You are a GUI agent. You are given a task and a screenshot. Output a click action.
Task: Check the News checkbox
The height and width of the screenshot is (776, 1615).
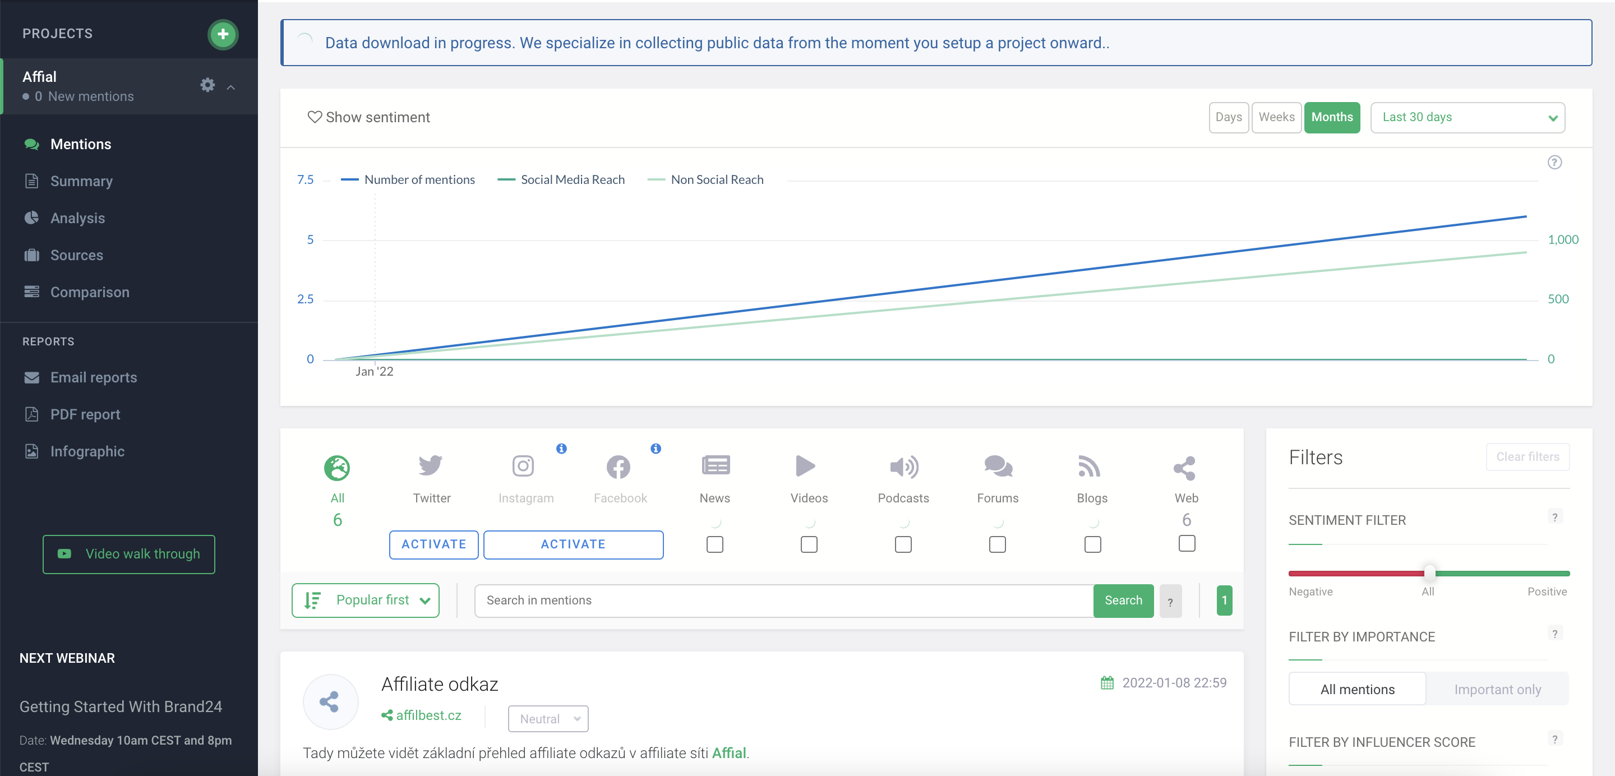715,544
